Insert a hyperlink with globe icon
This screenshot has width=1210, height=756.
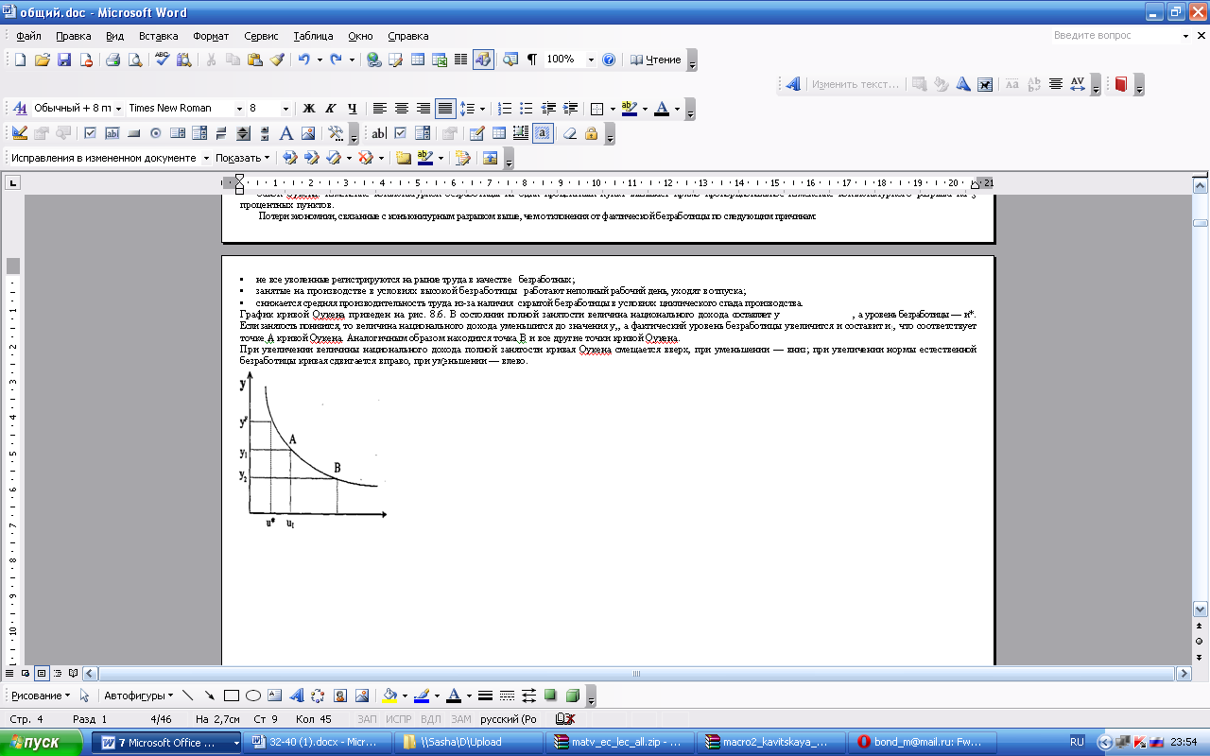click(373, 60)
